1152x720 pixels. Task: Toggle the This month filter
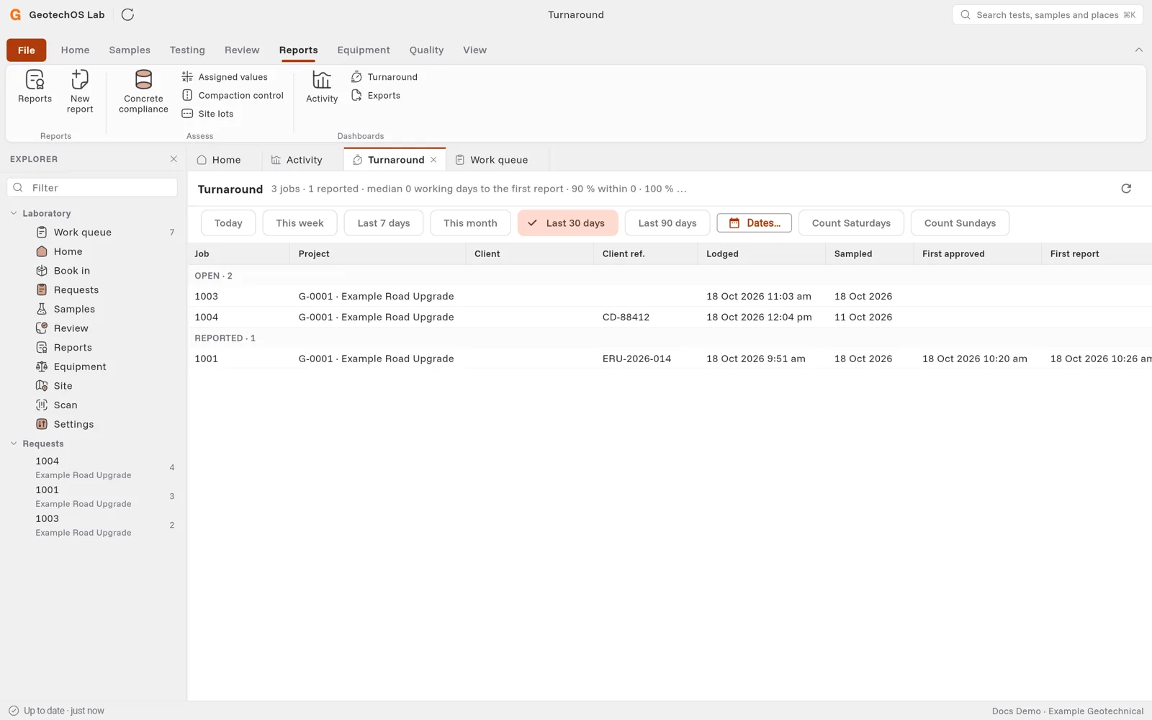coord(470,223)
